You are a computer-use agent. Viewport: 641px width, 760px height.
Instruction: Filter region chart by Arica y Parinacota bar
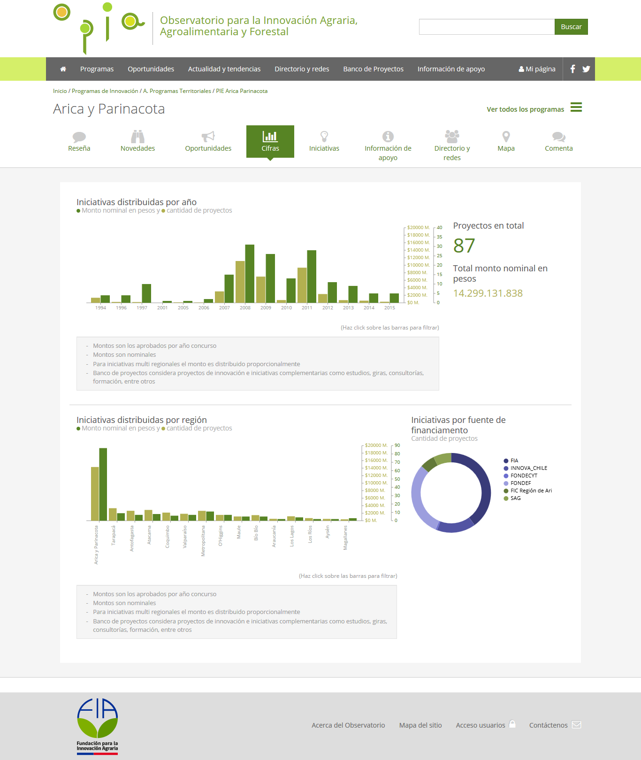point(103,484)
